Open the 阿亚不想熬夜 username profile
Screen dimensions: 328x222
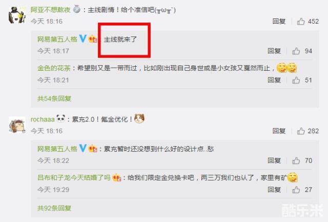(50, 10)
